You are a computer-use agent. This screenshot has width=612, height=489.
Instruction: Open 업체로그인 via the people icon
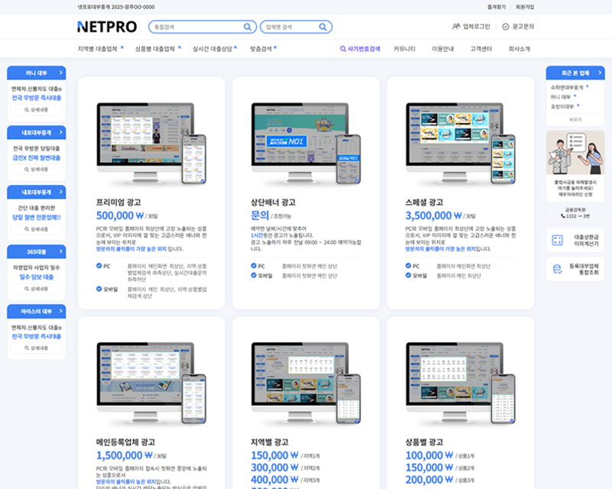pos(456,27)
